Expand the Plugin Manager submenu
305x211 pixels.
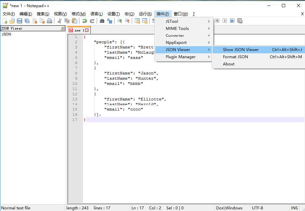coord(184,57)
